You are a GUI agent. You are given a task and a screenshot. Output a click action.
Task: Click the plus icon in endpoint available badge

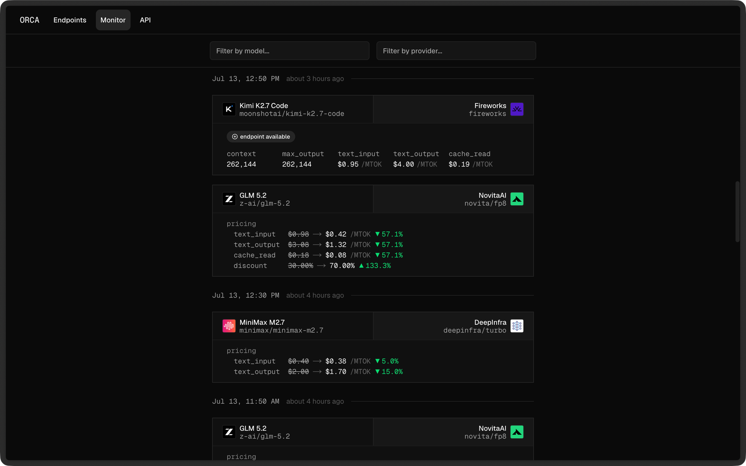point(235,137)
